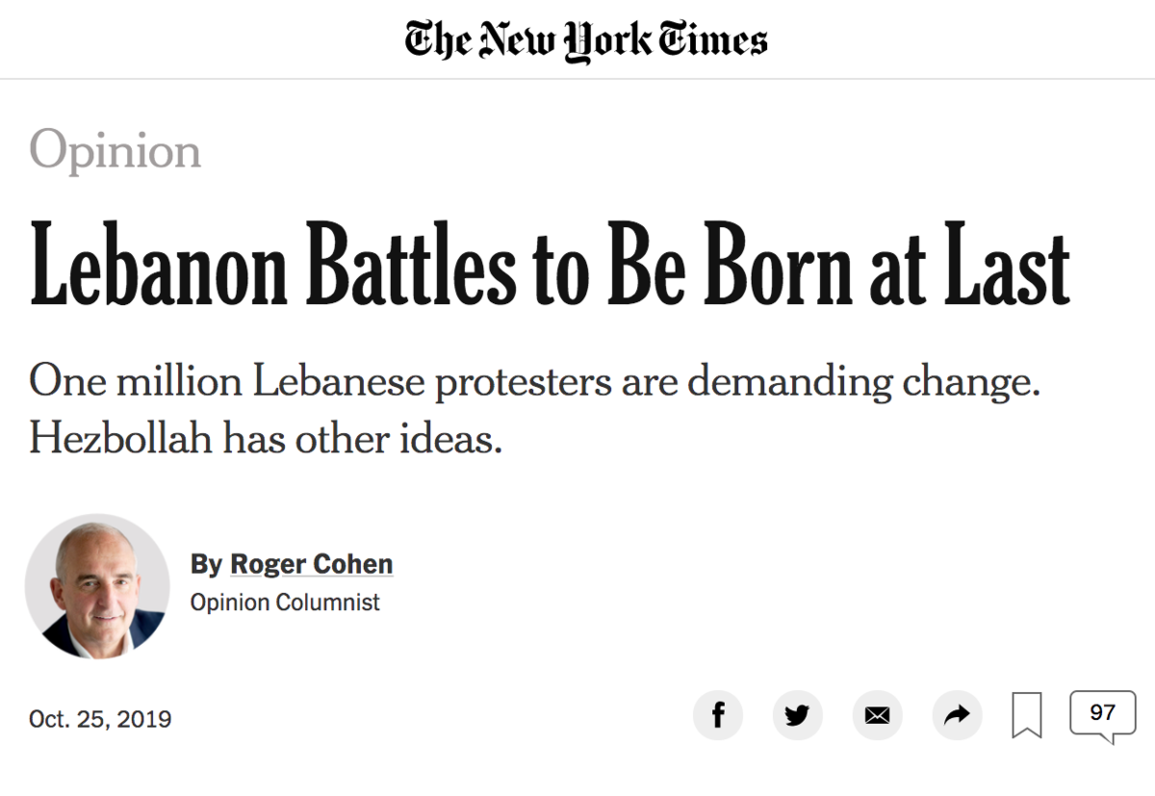This screenshot has width=1155, height=796.
Task: Share the article on Twitter
Action: [798, 715]
